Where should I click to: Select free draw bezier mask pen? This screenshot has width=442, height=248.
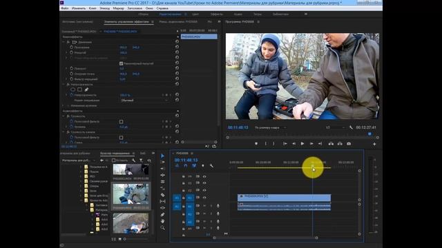86,90
